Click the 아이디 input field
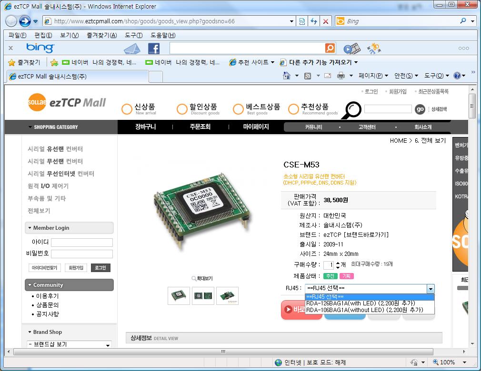The width and height of the screenshot is (481, 371). (x=82, y=243)
